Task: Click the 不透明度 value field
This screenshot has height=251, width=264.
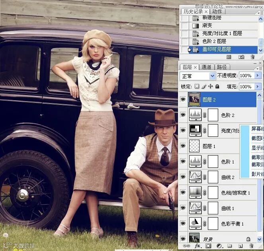Action: click(x=247, y=76)
